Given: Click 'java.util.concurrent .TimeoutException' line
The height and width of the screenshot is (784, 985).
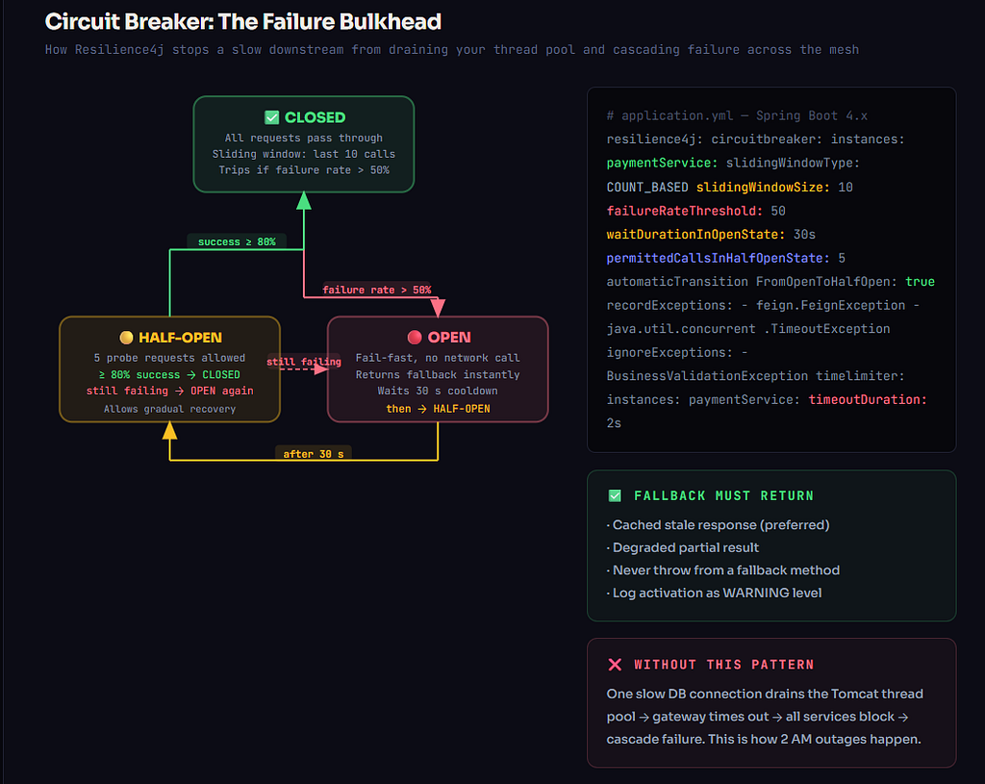Looking at the screenshot, I should click(x=748, y=329).
